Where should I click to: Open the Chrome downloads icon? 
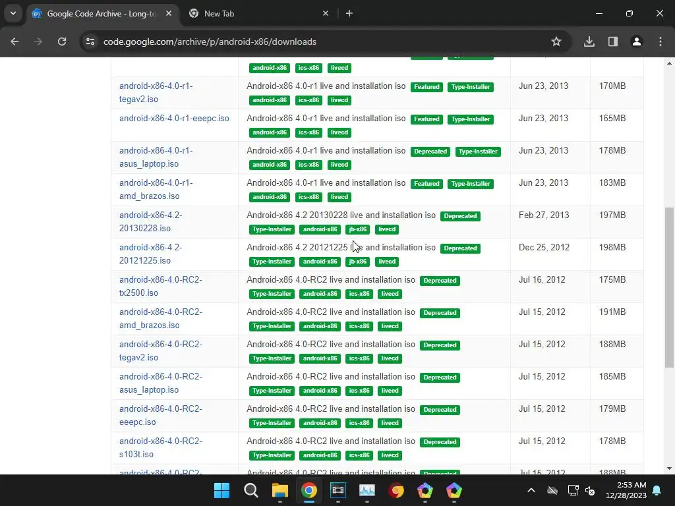(x=589, y=42)
